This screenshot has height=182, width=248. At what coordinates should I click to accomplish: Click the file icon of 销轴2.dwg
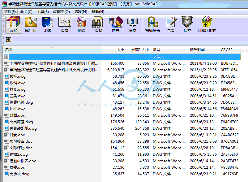(6, 154)
